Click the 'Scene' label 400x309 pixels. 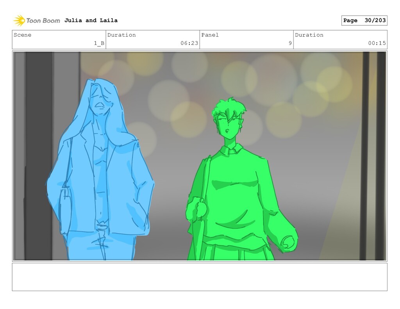point(22,35)
